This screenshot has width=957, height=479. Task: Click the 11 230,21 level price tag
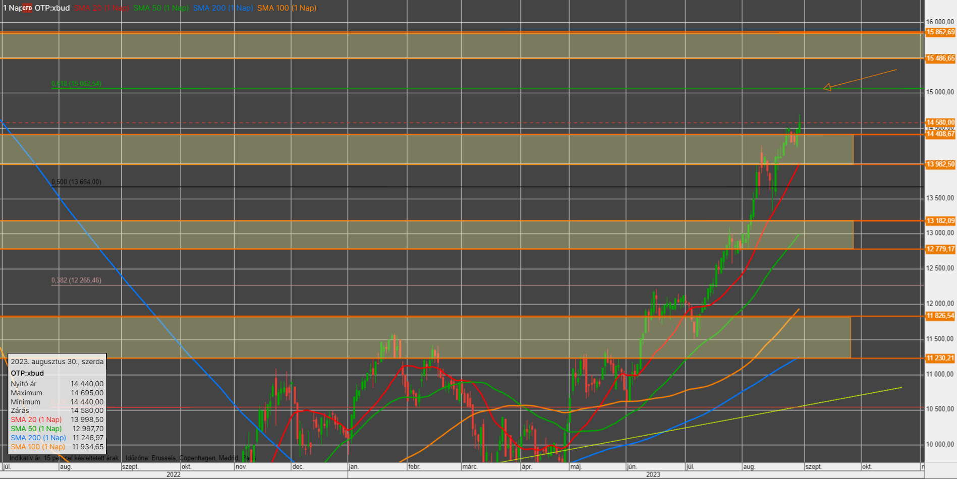pyautogui.click(x=940, y=358)
